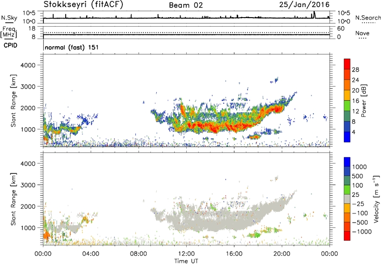Image resolution: width=381 pixels, height=264 pixels.
Task: Select the normal (fast) 151 text
Action: 72,47
